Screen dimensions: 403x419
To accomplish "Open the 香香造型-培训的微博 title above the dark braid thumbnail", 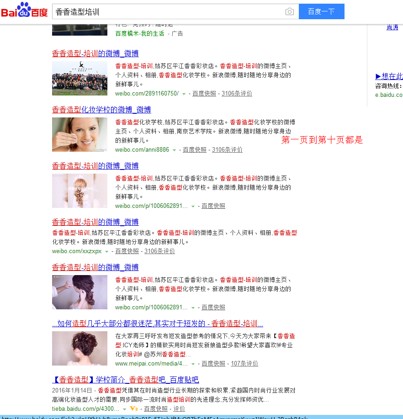I will pos(95,267).
